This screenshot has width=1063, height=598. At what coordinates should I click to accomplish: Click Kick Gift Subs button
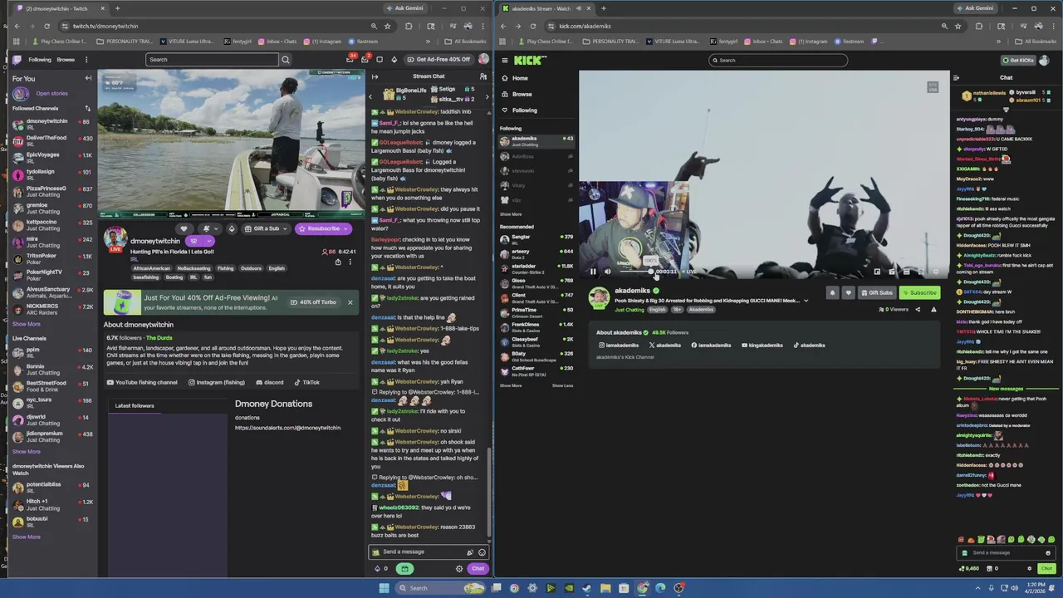877,292
